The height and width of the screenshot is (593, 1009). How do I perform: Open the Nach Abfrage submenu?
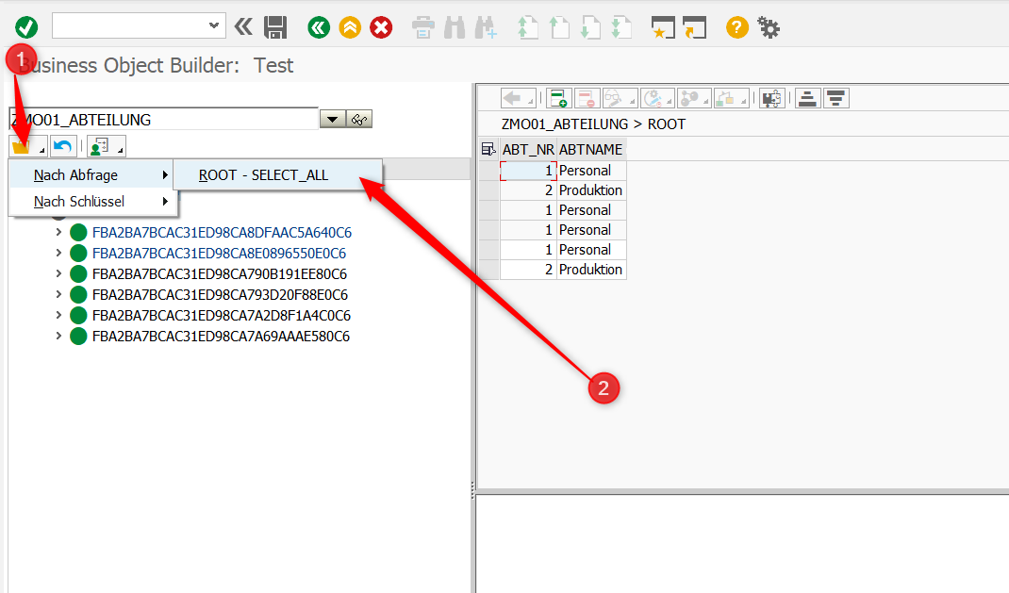92,175
